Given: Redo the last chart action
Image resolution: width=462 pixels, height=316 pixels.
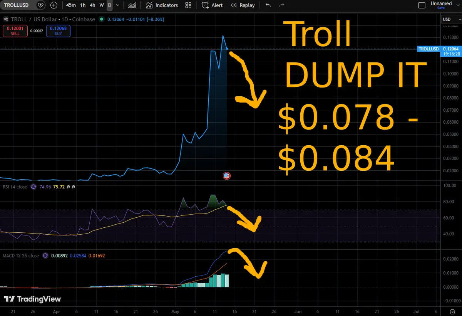Looking at the screenshot, I should point(281,5).
